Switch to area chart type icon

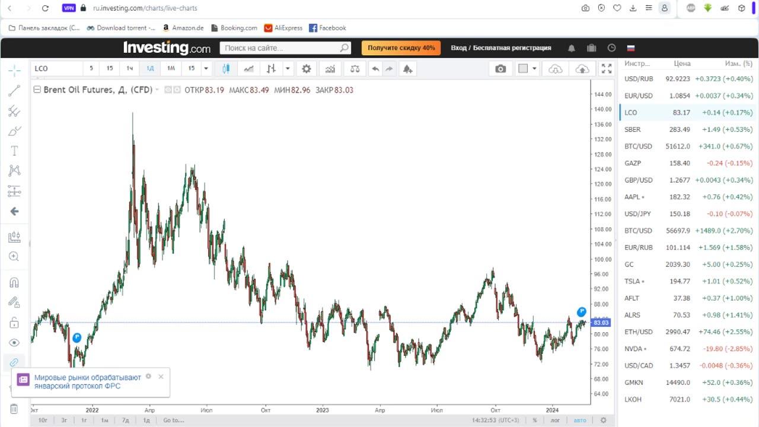[x=248, y=69]
